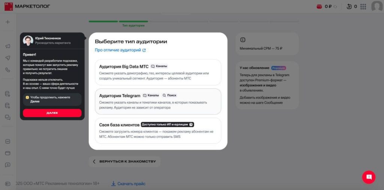Click the MTS Маркетолог logo
384x190 pixels.
(27, 6)
